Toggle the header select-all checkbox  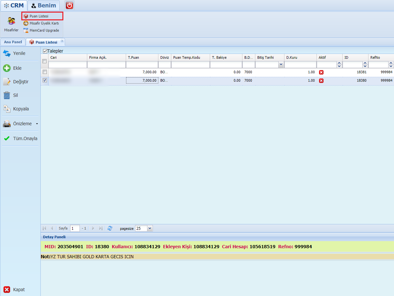pos(45,61)
